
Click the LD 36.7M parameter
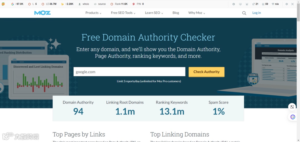tap(49, 4)
